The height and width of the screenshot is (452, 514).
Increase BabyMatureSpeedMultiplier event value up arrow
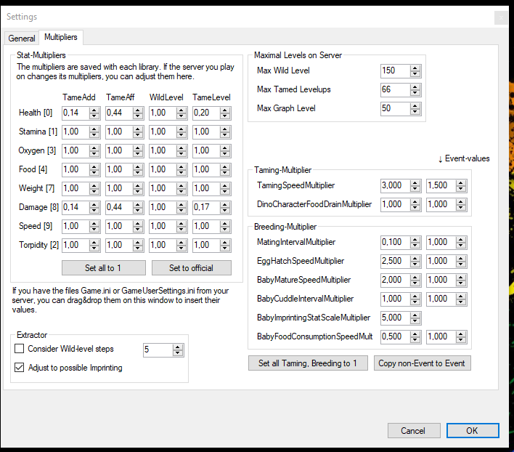[x=461, y=277]
